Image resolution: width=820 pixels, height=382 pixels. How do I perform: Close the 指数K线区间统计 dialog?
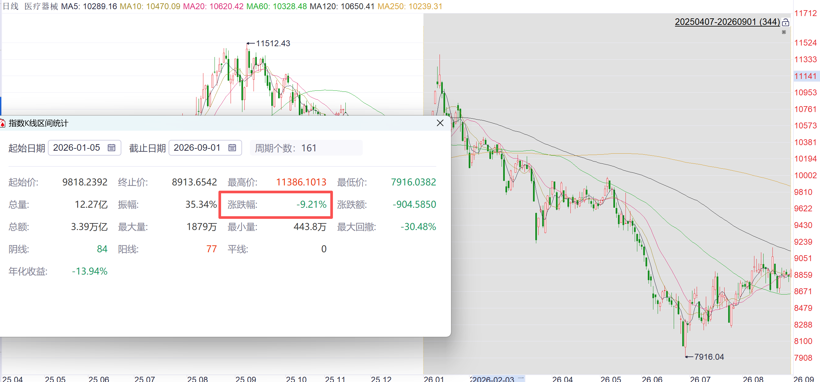(x=440, y=123)
